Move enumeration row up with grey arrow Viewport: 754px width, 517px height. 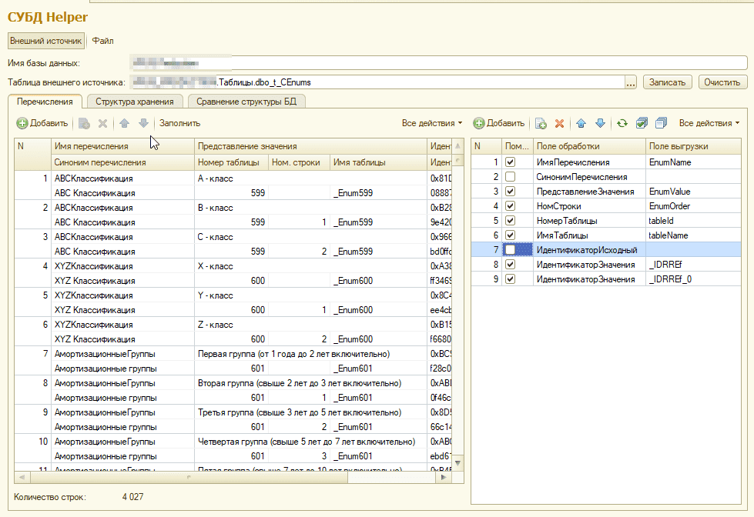(125, 124)
